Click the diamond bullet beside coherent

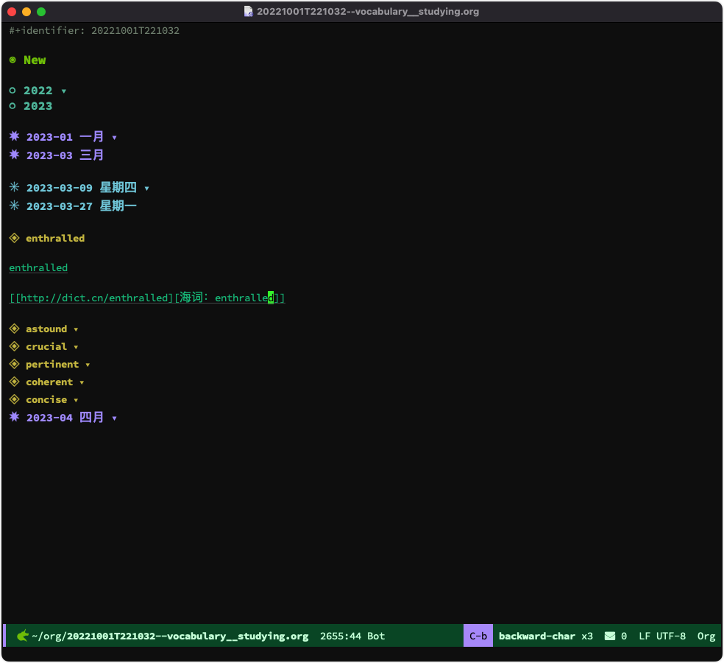click(x=14, y=382)
